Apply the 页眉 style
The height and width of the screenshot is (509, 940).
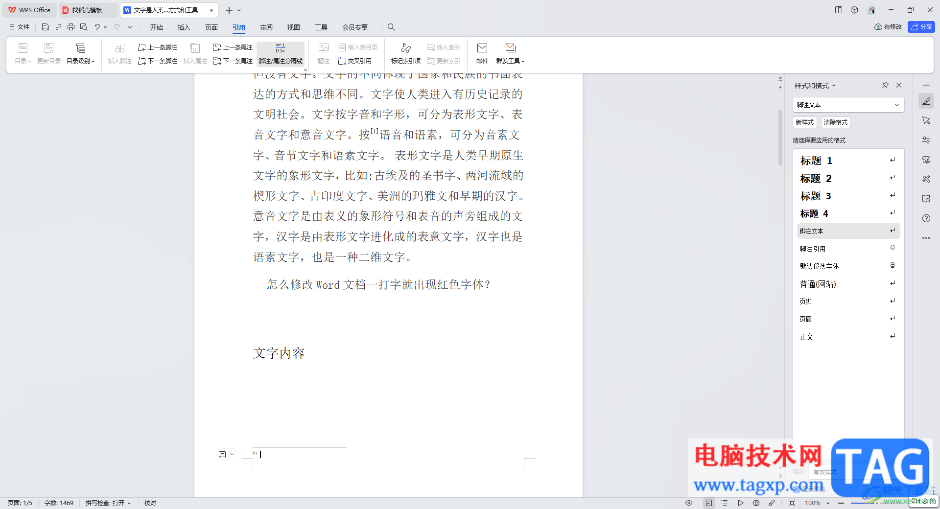click(x=848, y=319)
